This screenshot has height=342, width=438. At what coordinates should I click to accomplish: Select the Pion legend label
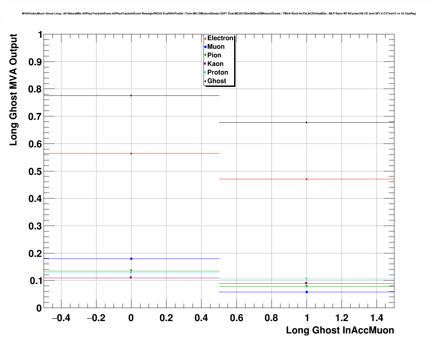(x=214, y=55)
